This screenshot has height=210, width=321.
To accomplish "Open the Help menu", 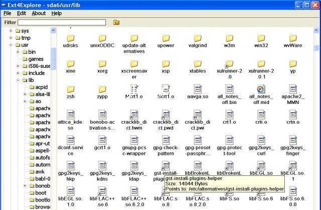I will pyautogui.click(x=57, y=13).
